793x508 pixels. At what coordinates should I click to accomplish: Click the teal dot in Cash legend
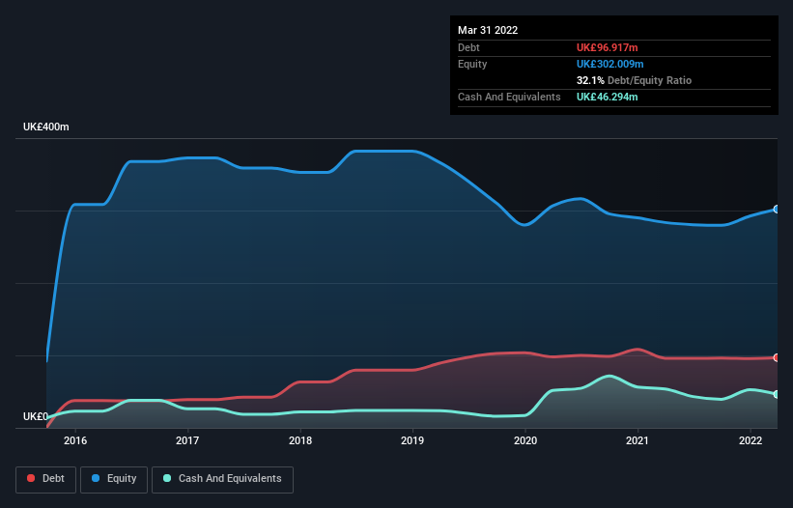167,478
